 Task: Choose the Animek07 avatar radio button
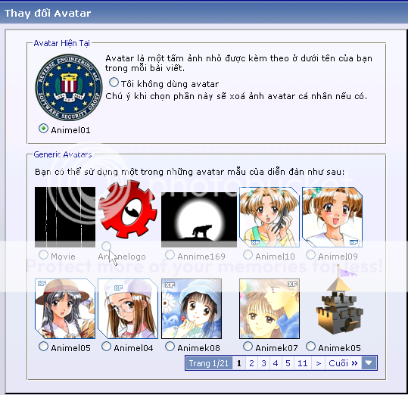(248, 347)
